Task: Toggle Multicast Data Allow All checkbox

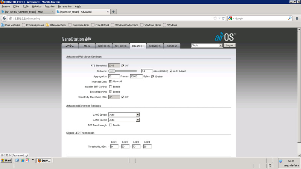Action: pyautogui.click(x=110, y=81)
